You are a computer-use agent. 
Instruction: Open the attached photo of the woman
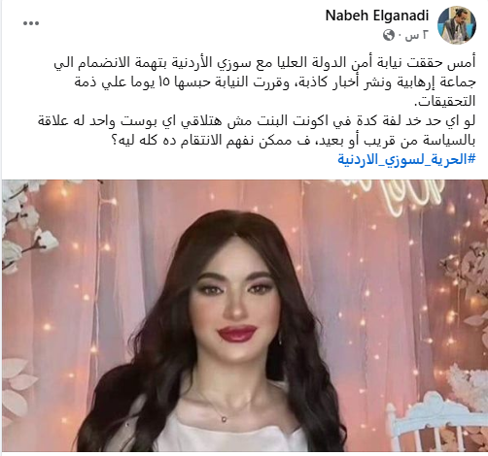245,315
